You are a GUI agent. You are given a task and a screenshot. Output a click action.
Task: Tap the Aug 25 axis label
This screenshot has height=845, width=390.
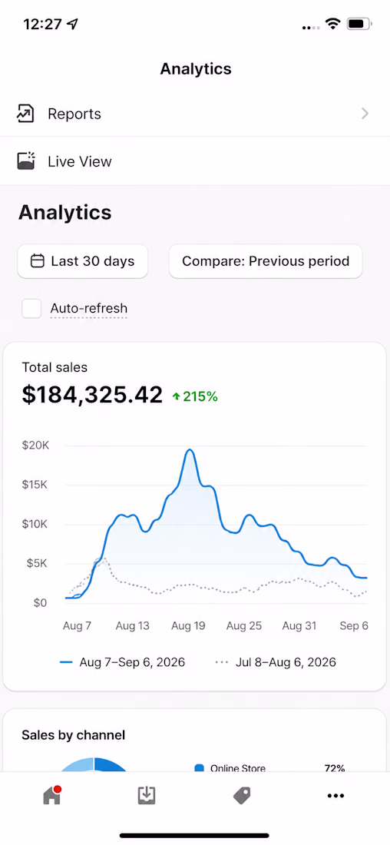[244, 625]
